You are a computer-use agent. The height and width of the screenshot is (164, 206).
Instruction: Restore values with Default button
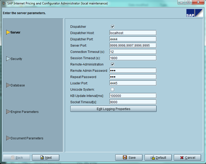coord(158,157)
